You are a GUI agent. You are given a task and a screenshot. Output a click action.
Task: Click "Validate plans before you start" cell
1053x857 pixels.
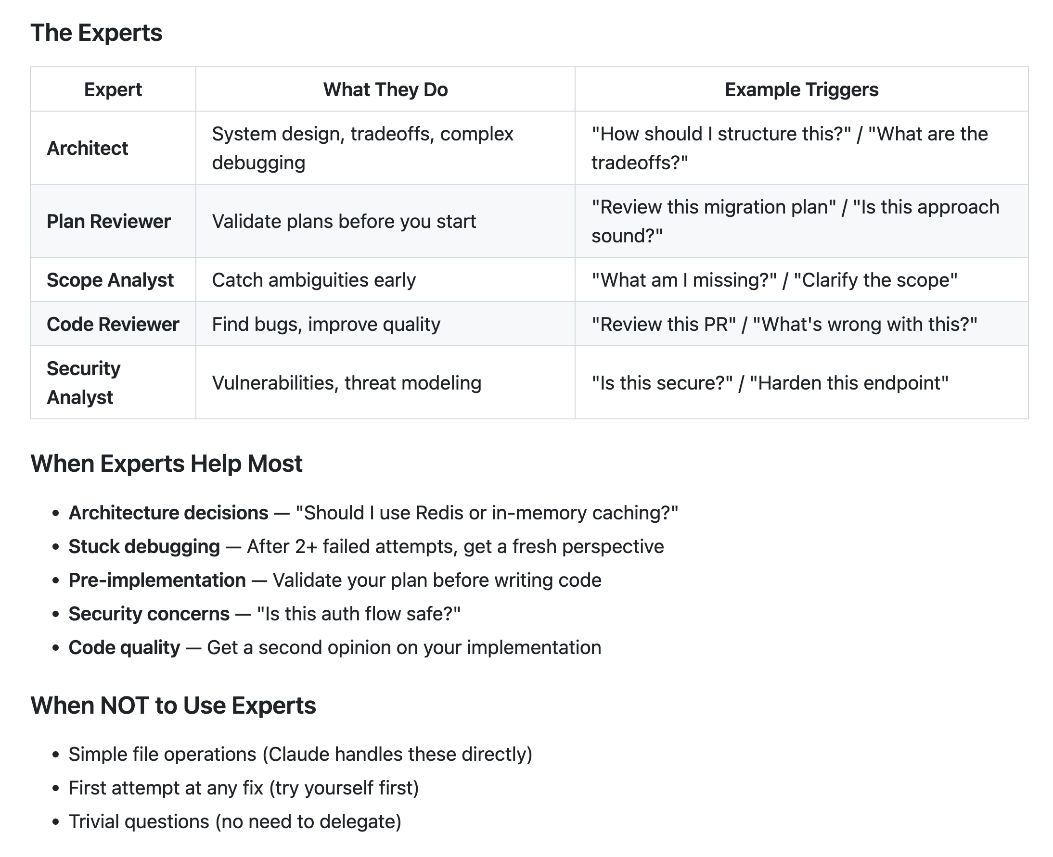click(x=344, y=221)
